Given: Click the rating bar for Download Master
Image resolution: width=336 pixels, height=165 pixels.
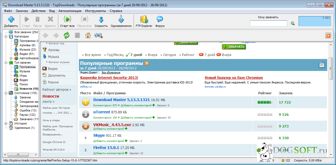Looking at the screenshot, I should click(265, 102).
